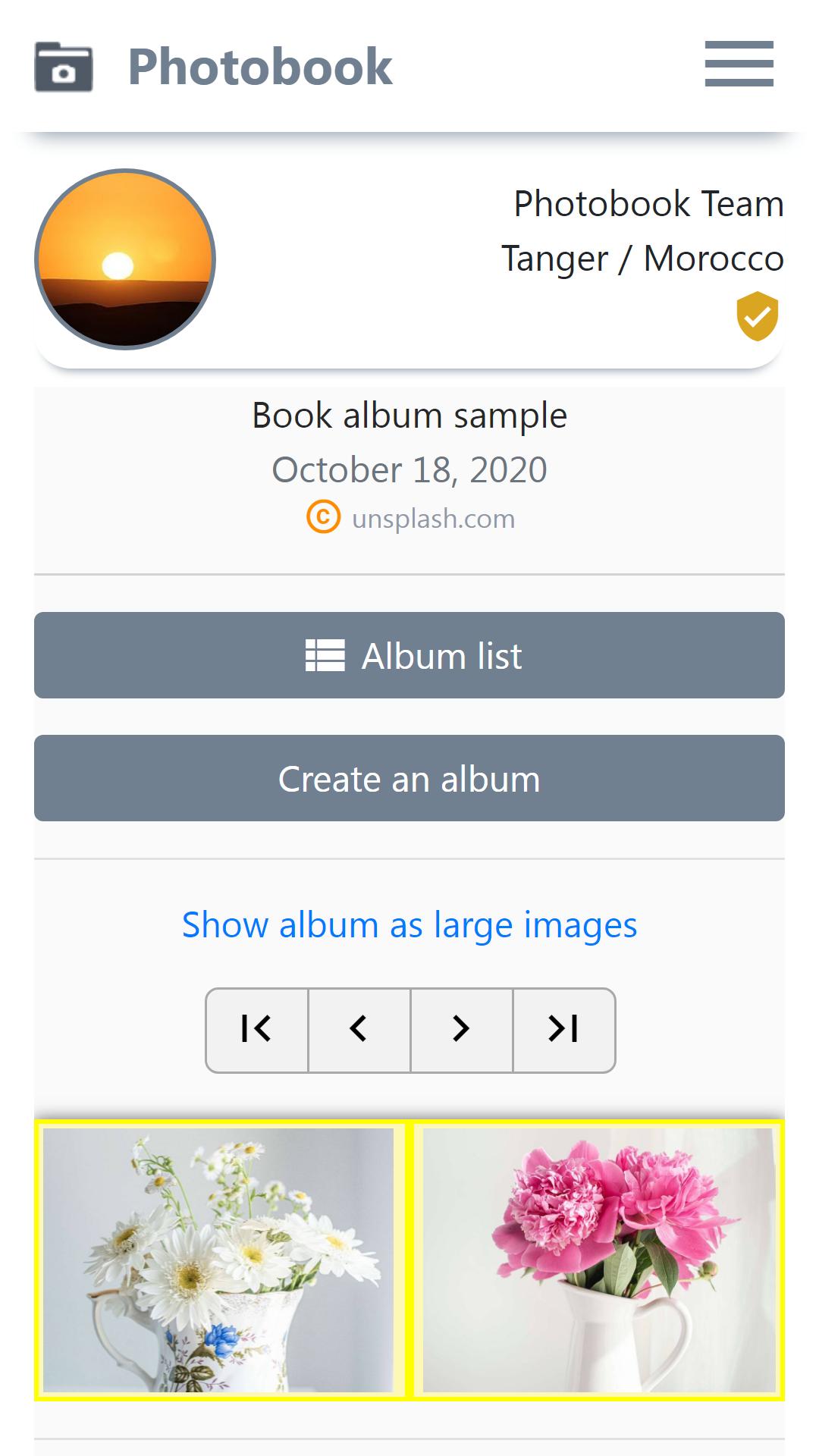This screenshot has width=819, height=1456.
Task: Click the gold verified shield badge
Action: 757,315
